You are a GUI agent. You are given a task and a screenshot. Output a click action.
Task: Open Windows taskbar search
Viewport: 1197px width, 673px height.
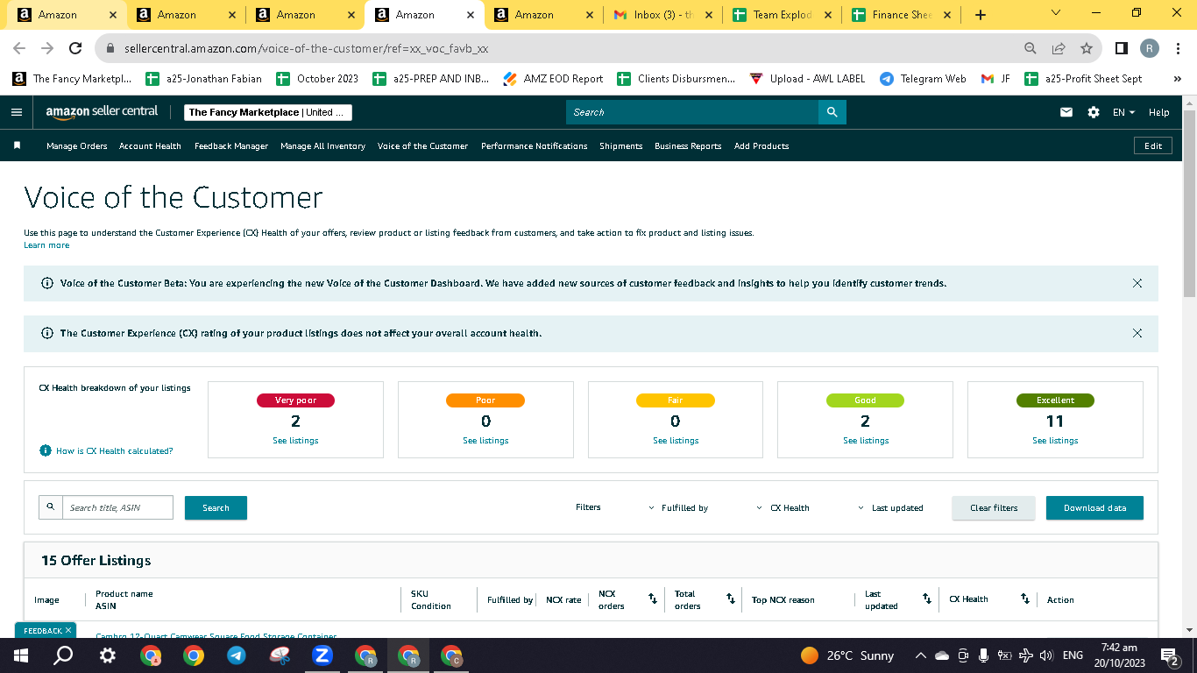[x=63, y=655]
